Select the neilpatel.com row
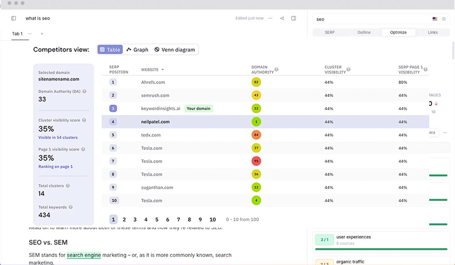The image size is (455, 265). pyautogui.click(x=265, y=122)
